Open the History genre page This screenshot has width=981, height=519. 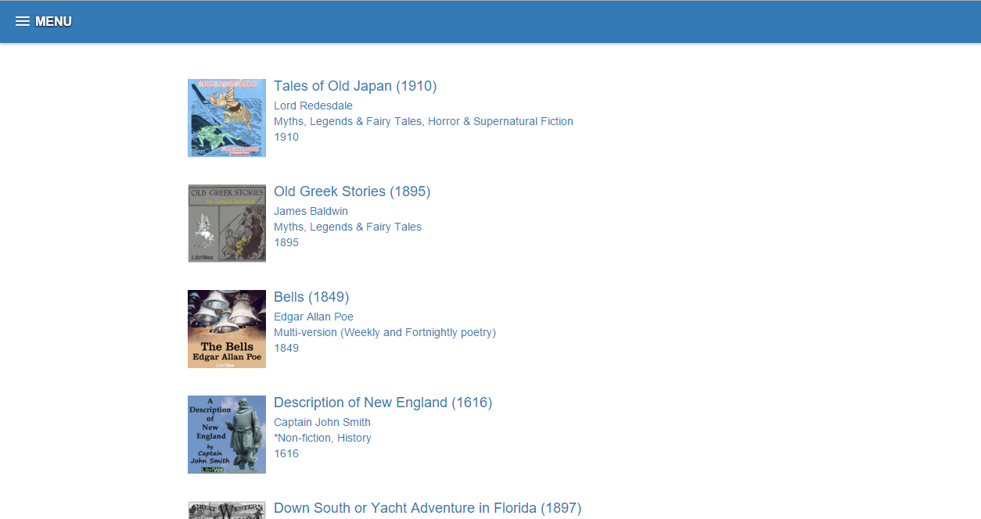point(354,438)
